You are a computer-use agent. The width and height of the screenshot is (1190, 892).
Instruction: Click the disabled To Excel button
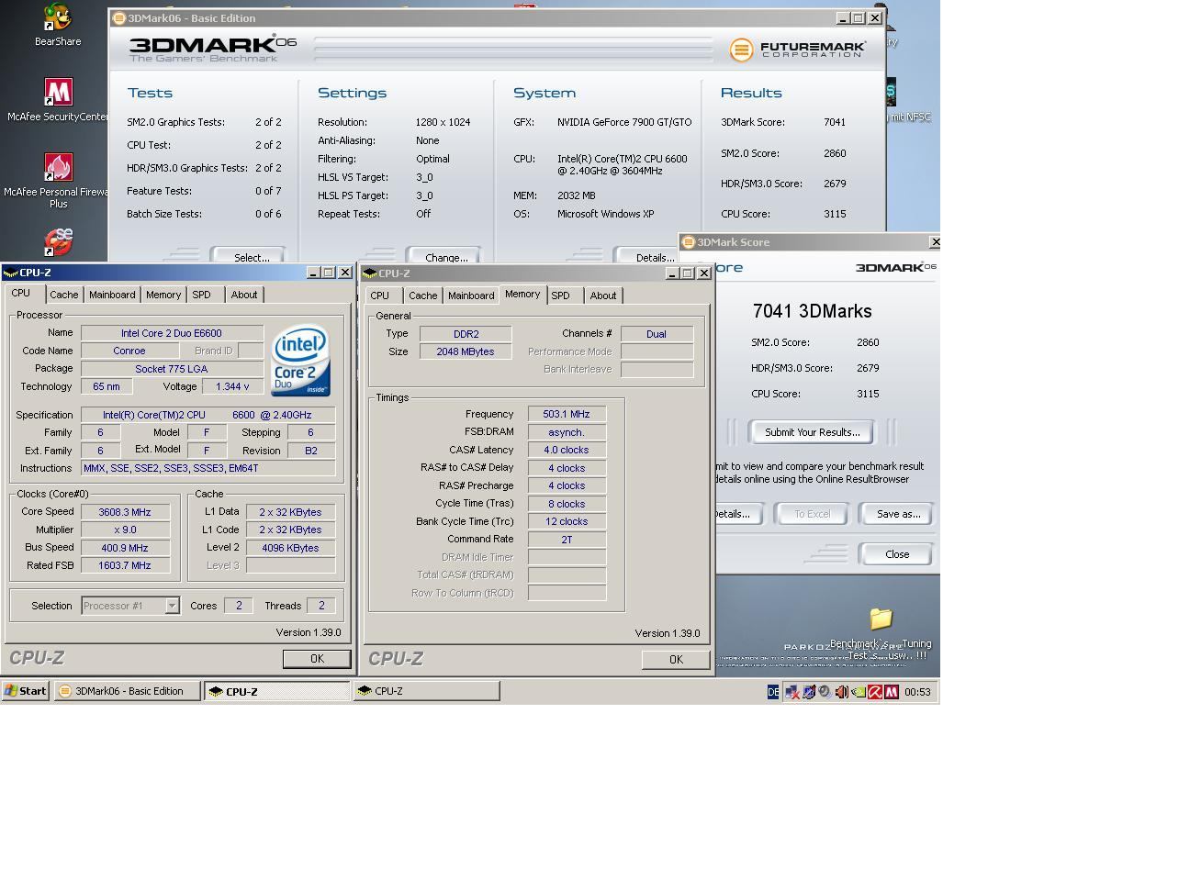point(812,514)
